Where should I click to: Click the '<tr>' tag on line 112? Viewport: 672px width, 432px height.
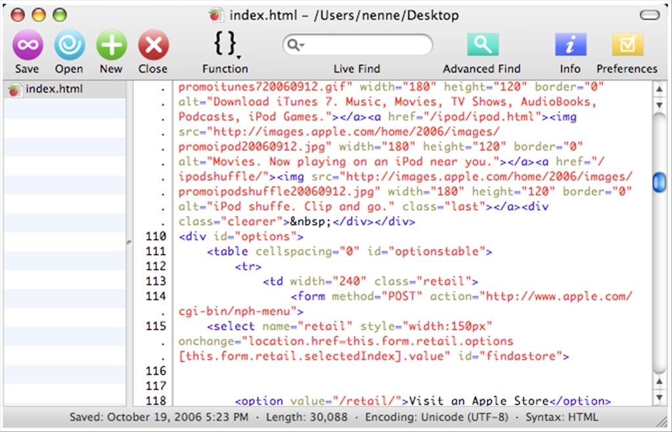248,267
